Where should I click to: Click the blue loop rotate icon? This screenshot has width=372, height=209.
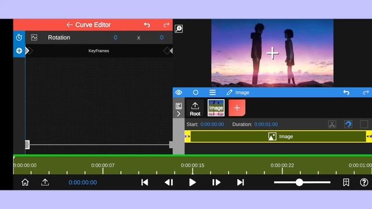coord(348,124)
